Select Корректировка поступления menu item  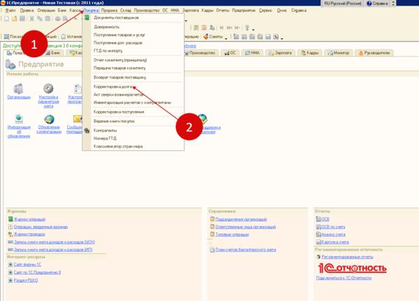138,112
